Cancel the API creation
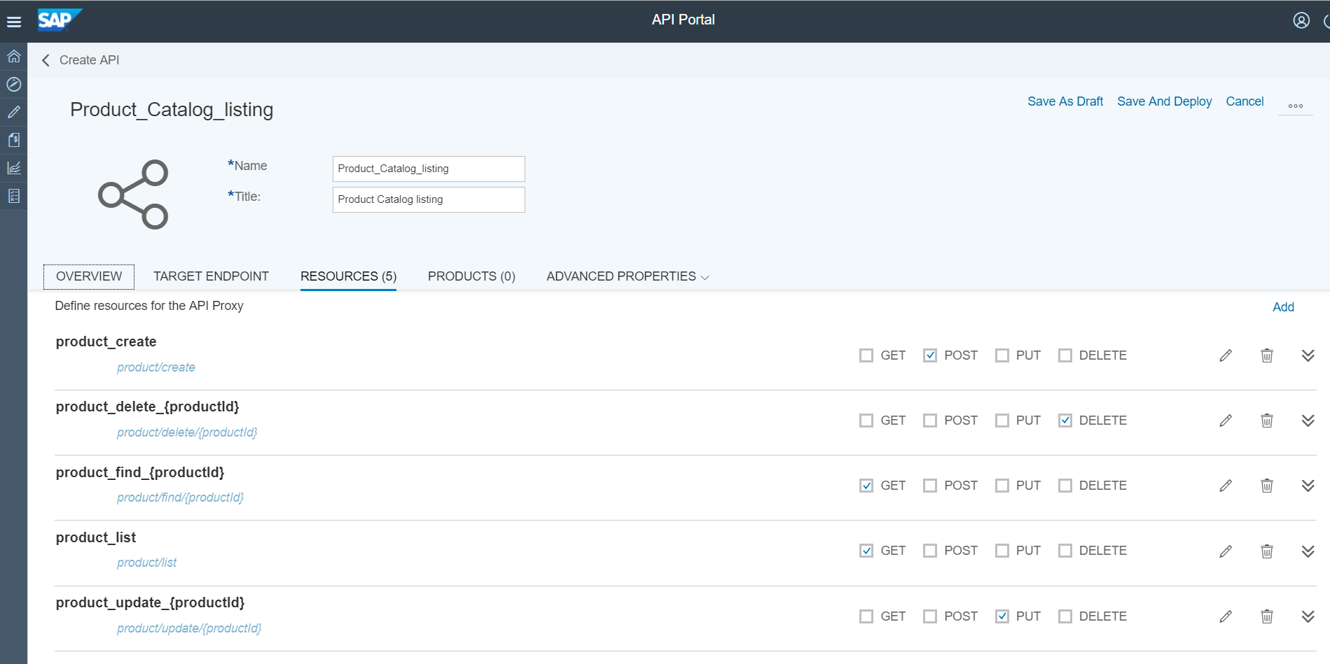 pyautogui.click(x=1245, y=101)
